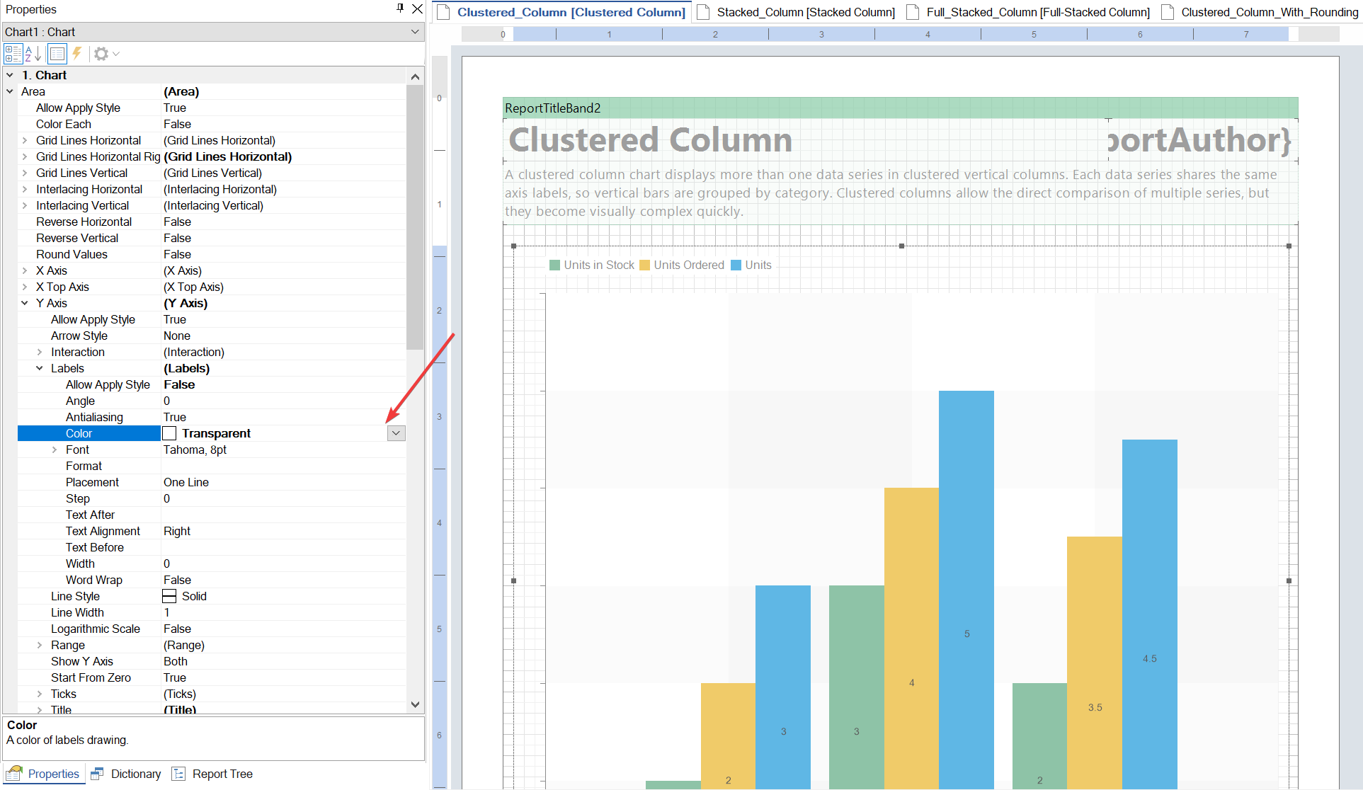Pin the Properties panel
Image resolution: width=1363 pixels, height=790 pixels.
400,8
